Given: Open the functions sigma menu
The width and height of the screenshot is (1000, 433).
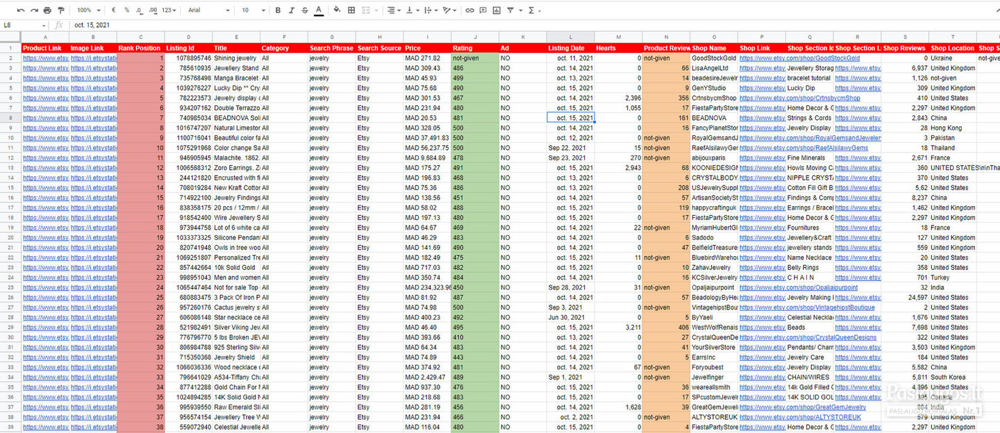Looking at the screenshot, I should coord(532,10).
